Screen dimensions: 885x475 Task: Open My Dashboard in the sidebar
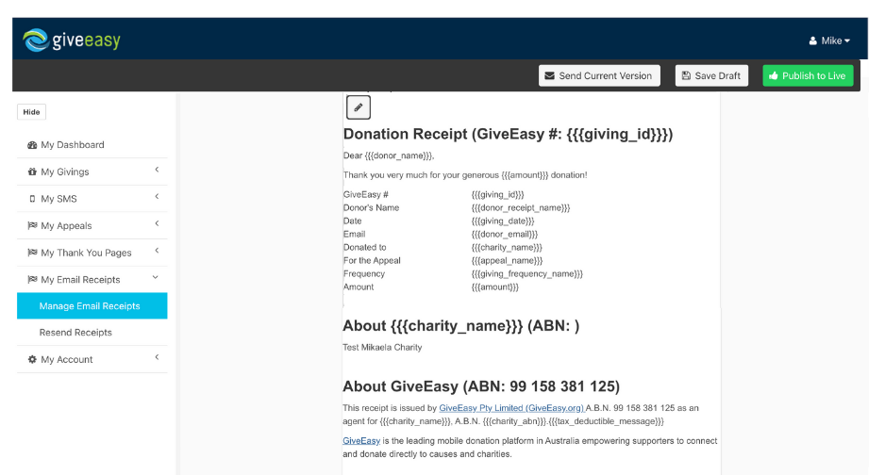92,145
